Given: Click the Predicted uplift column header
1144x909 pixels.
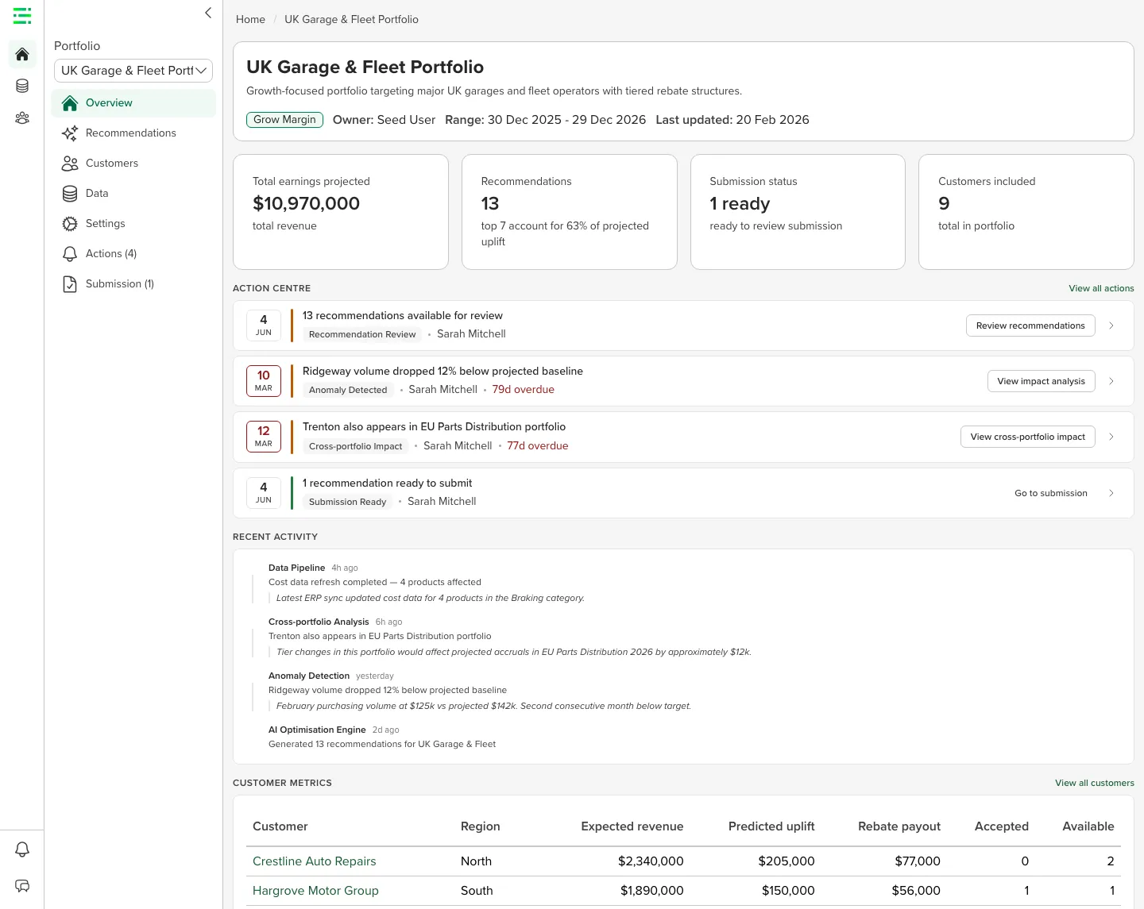Looking at the screenshot, I should (x=771, y=826).
